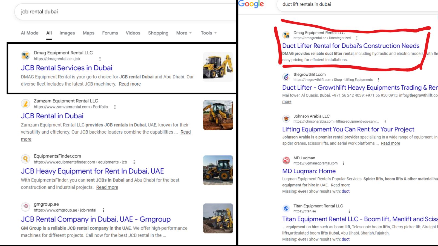Expand the Tools dropdown

209,33
